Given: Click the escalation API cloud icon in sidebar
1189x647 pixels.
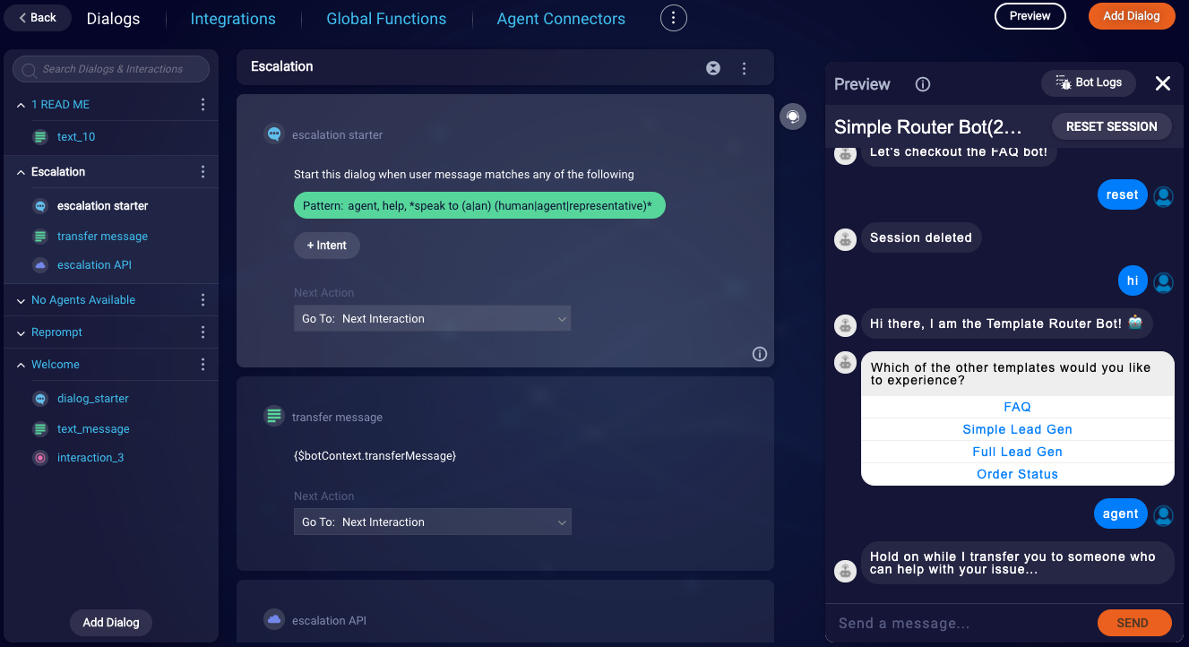Looking at the screenshot, I should [39, 265].
